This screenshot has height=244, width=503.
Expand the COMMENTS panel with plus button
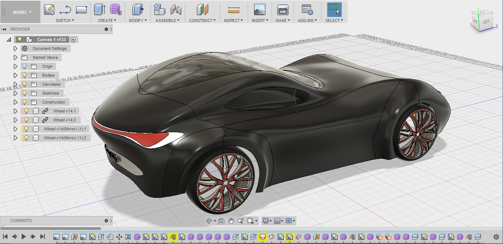[106, 221]
